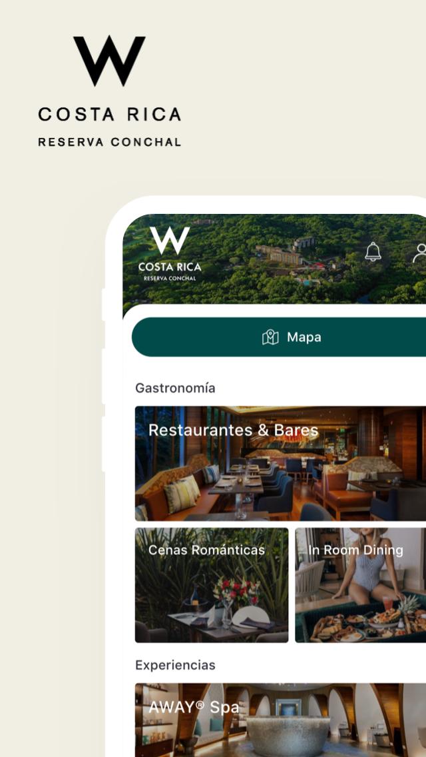Open the AWAY Spa card

pos(280,720)
